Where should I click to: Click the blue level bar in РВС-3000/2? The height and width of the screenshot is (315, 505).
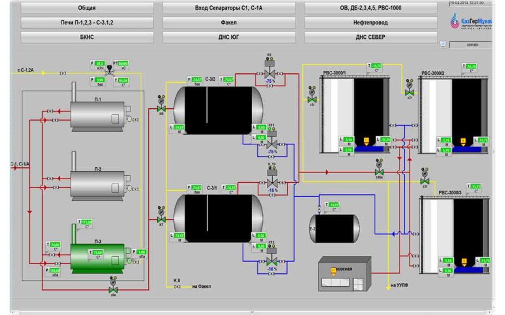click(467, 150)
